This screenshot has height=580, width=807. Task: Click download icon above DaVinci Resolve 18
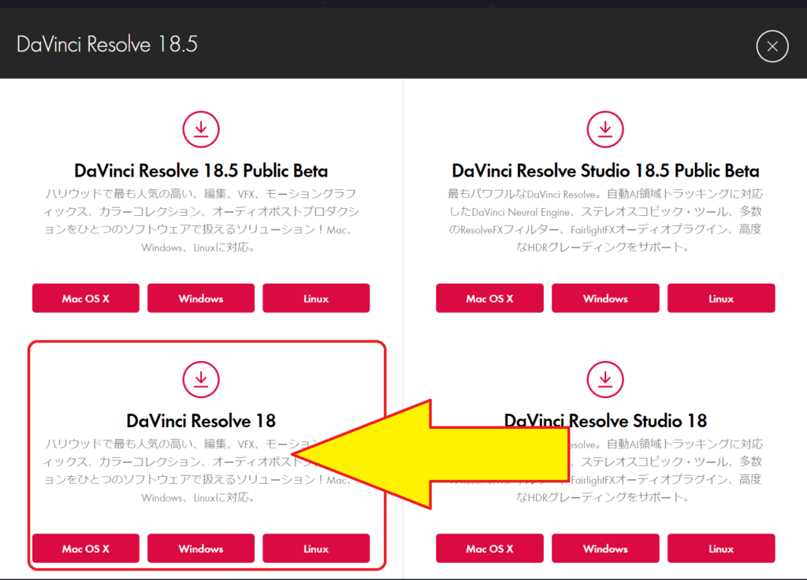(201, 379)
